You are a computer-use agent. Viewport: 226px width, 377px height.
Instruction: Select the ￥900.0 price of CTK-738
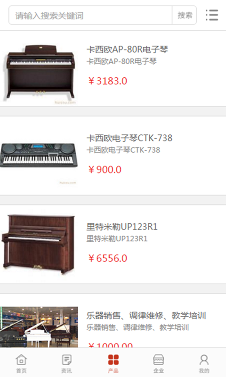[x=105, y=170]
